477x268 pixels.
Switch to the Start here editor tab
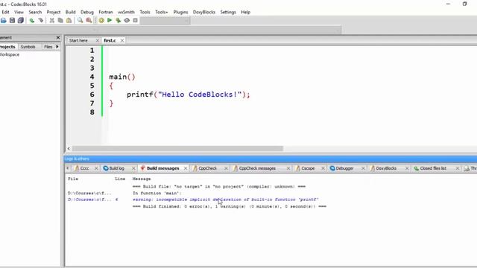coord(78,40)
